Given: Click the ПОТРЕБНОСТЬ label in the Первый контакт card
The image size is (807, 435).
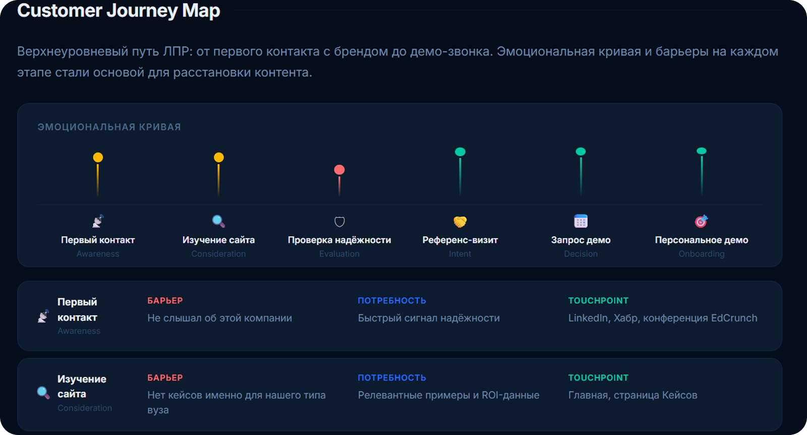Looking at the screenshot, I should [x=392, y=301].
